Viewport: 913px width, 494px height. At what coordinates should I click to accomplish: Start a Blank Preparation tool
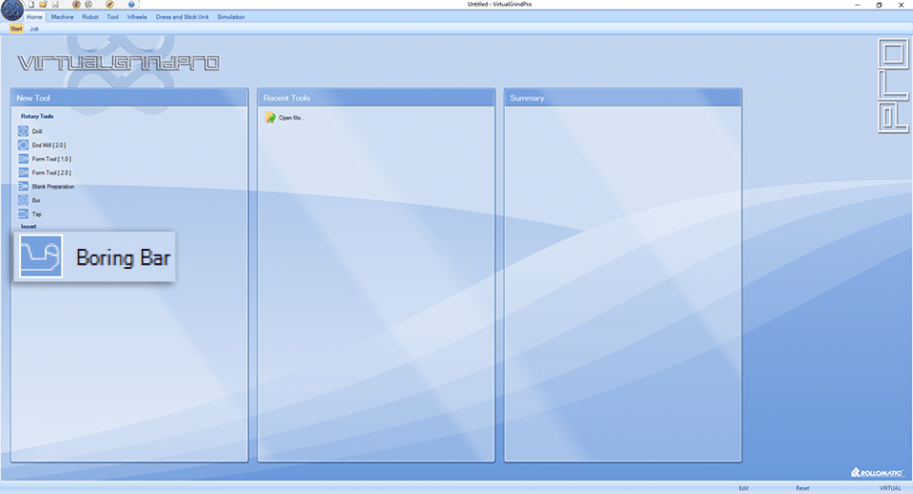click(53, 186)
